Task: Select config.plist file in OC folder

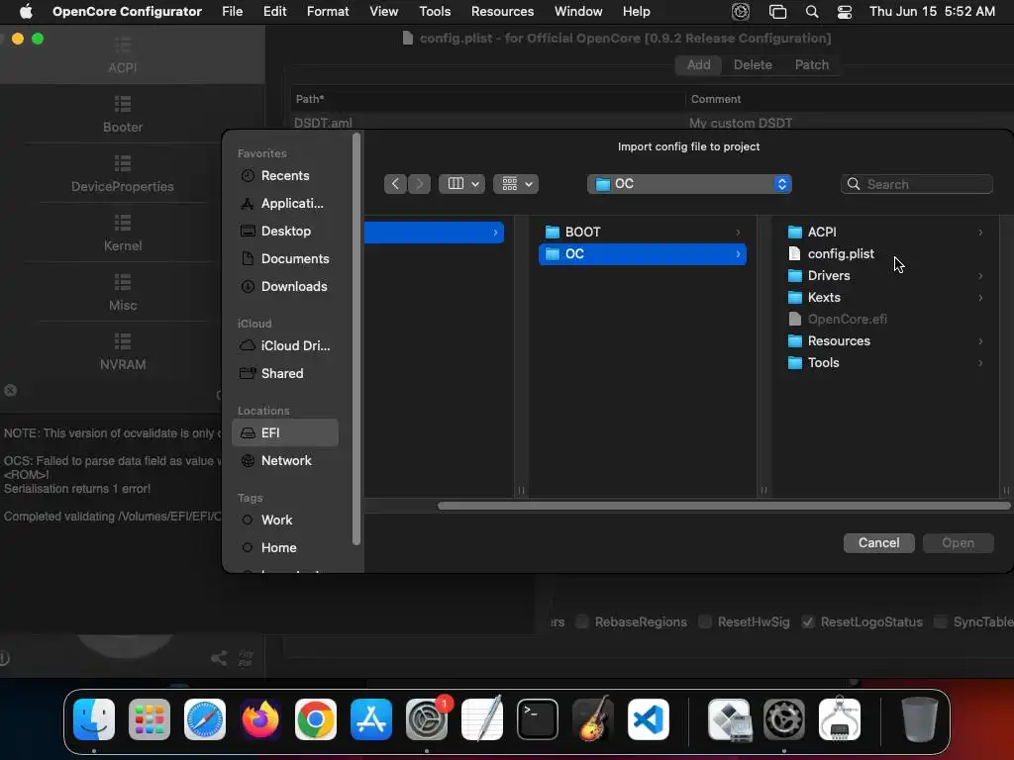Action: (x=885, y=254)
